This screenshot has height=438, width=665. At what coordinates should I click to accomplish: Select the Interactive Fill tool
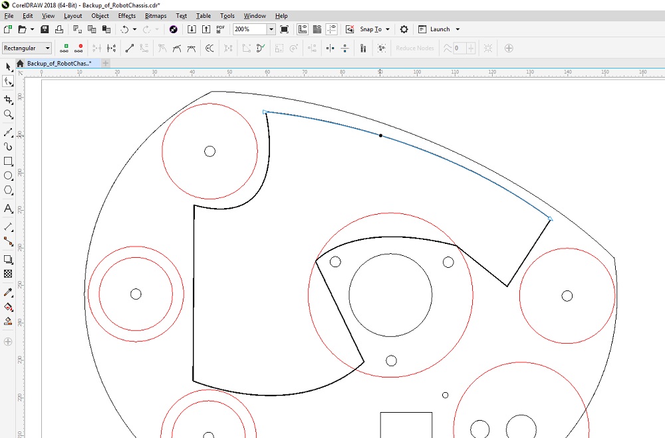8,307
